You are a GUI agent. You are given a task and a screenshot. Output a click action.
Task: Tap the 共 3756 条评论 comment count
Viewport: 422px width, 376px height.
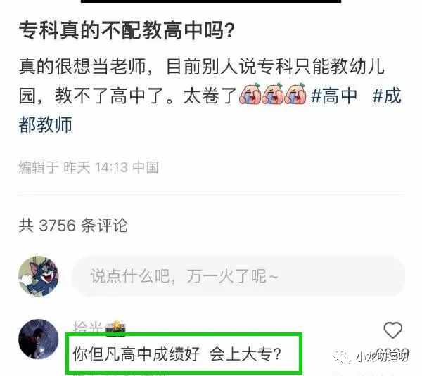pyautogui.click(x=73, y=225)
